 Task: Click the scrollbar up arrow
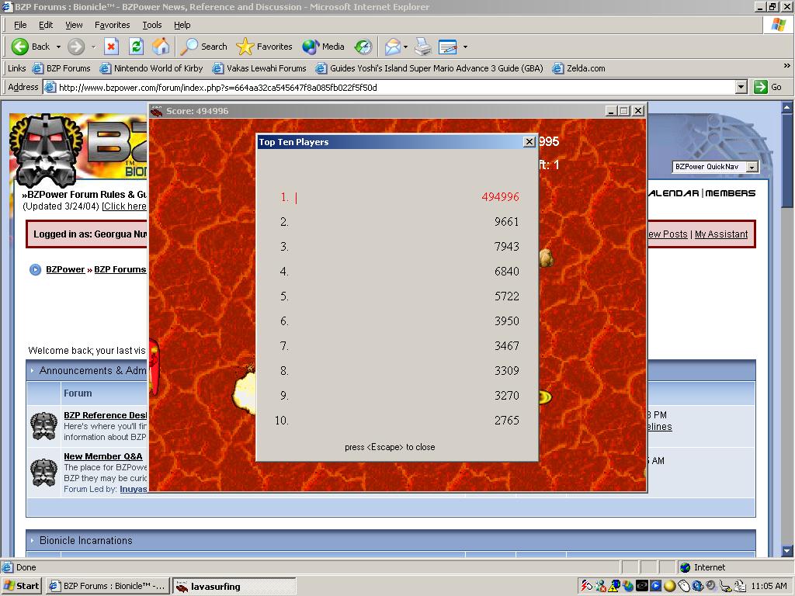787,107
